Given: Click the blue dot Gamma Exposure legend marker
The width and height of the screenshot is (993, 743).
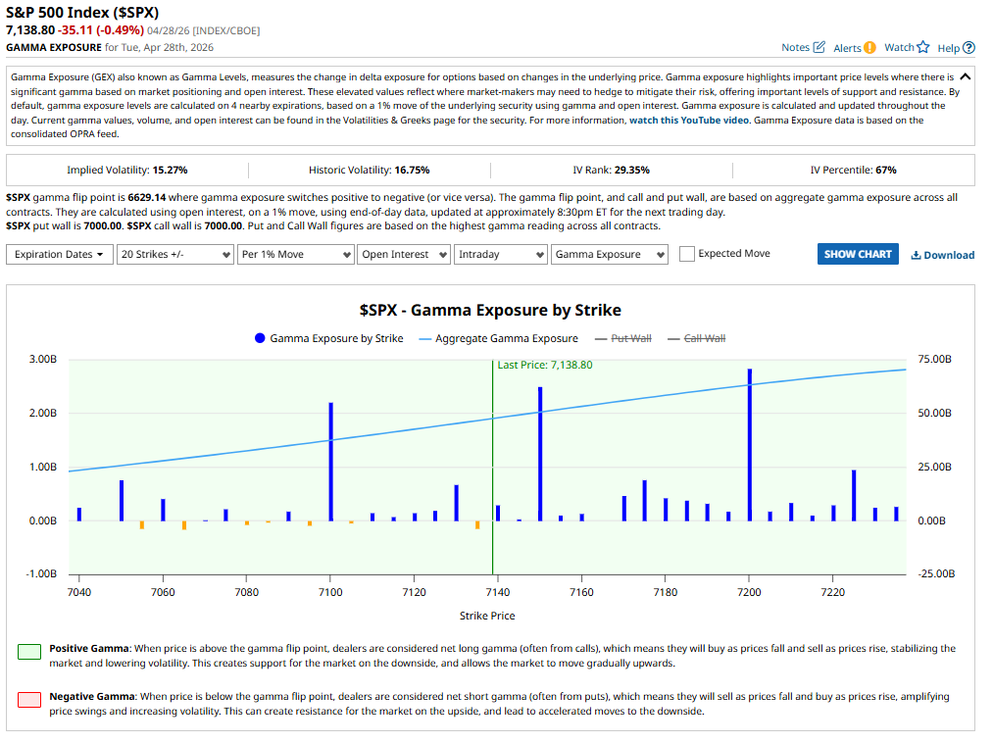Looking at the screenshot, I should [x=260, y=338].
